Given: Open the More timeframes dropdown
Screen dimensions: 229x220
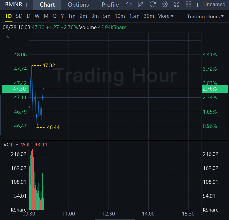Looking at the screenshot, I should click(x=165, y=16).
